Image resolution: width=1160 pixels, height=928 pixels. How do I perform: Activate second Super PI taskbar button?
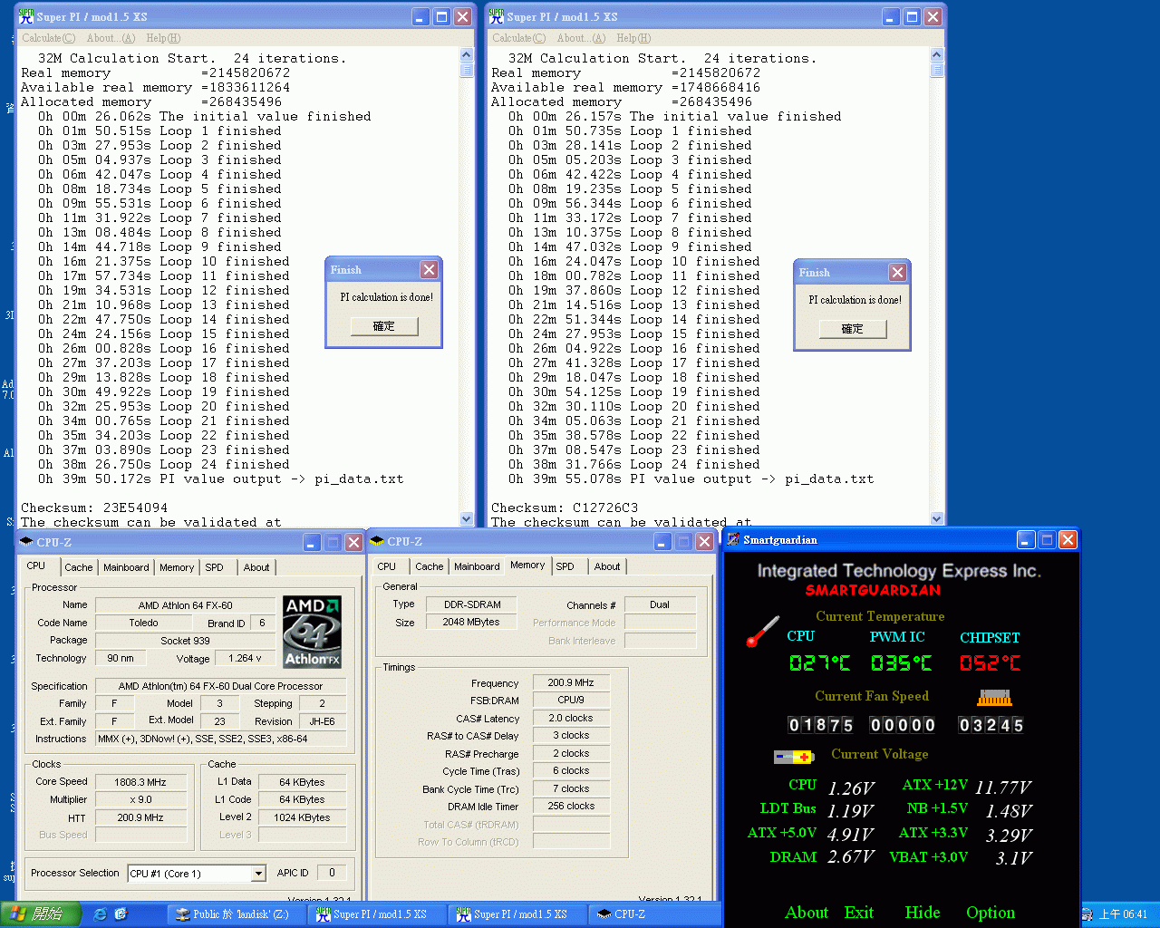click(x=518, y=914)
